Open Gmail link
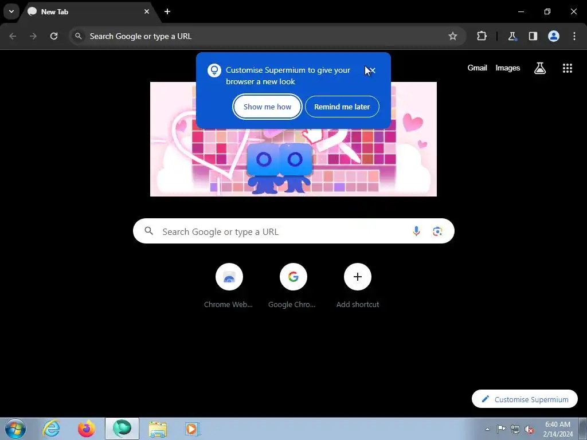Viewport: 587px width, 440px height. pos(477,68)
